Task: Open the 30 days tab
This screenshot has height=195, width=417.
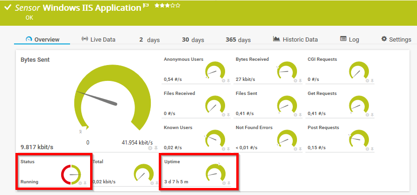Action: pos(193,40)
